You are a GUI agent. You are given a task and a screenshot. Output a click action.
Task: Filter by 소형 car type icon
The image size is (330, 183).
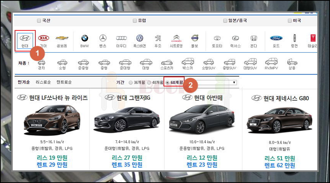coord(62,62)
